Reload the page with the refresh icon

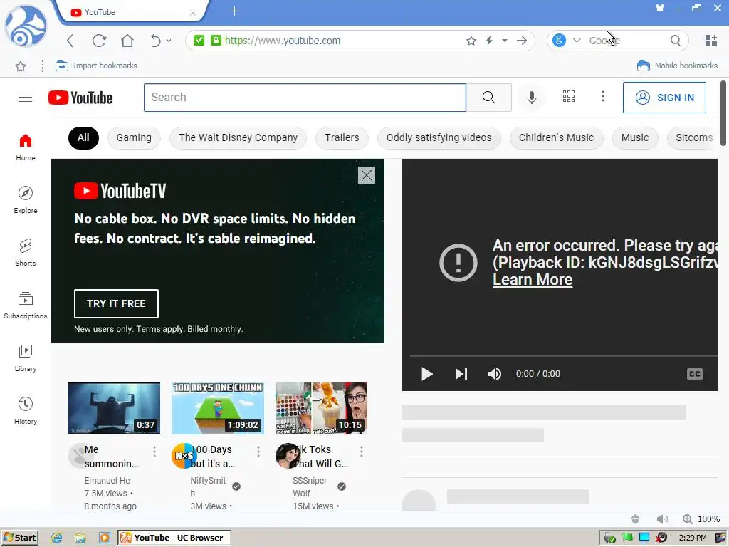[x=99, y=41]
